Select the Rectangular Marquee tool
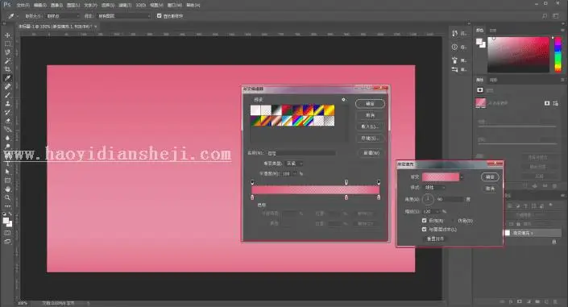Image resolution: width=568 pixels, height=307 pixels. point(7,44)
